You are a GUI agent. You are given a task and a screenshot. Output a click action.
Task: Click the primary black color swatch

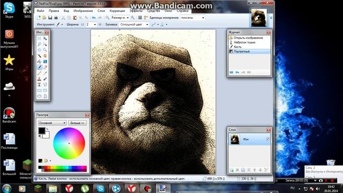click(x=42, y=131)
